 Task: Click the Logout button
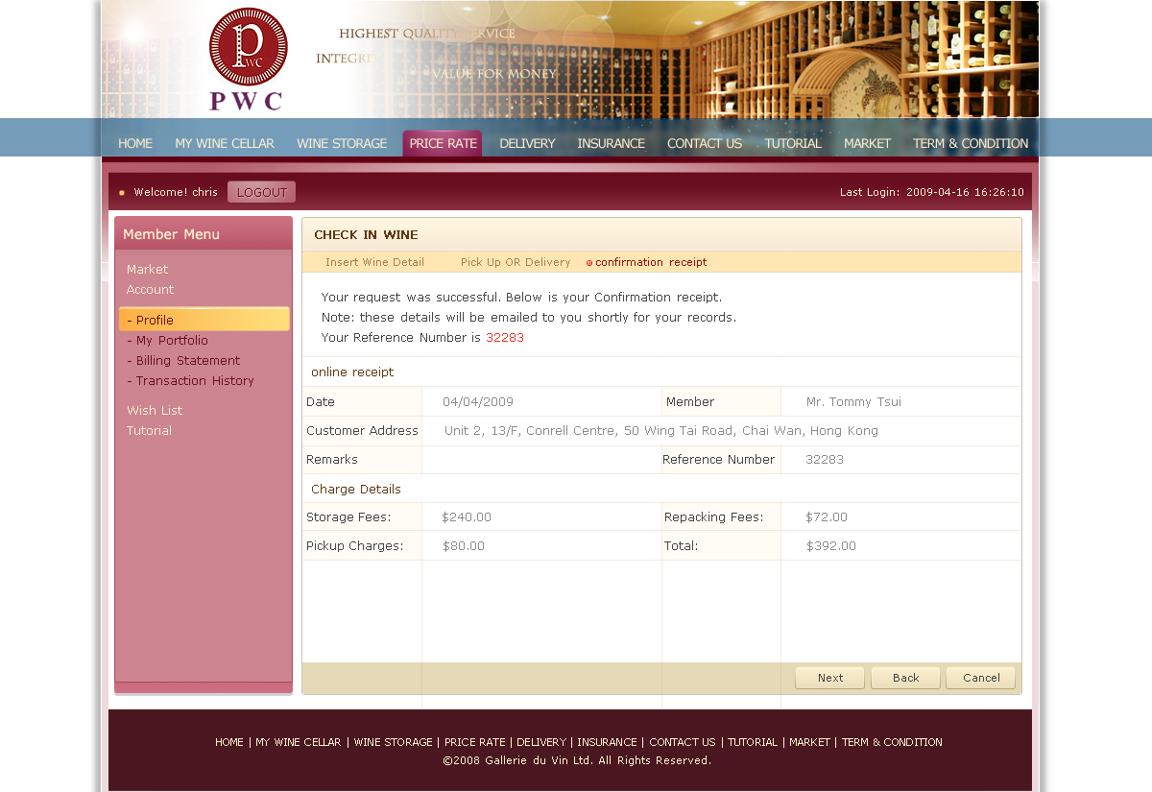coord(261,192)
